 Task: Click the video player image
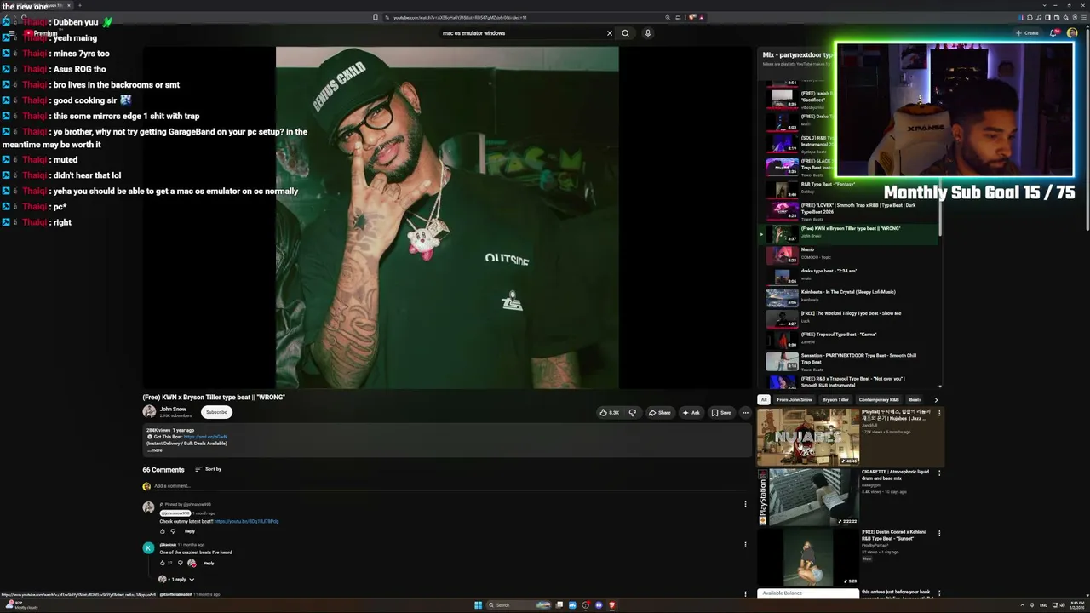pos(447,217)
